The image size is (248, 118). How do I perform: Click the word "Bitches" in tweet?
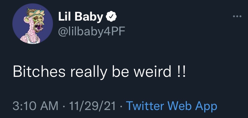(39, 72)
